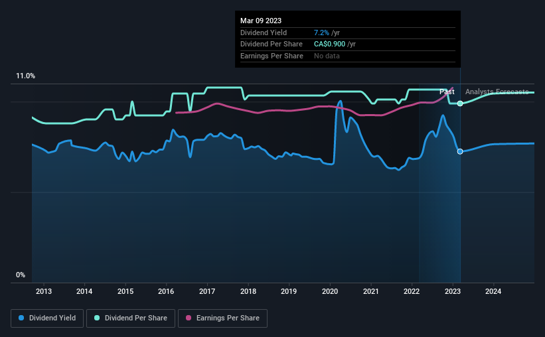Click the 2017 x-axis label
Viewport: 545px width, 337px height.
207,291
